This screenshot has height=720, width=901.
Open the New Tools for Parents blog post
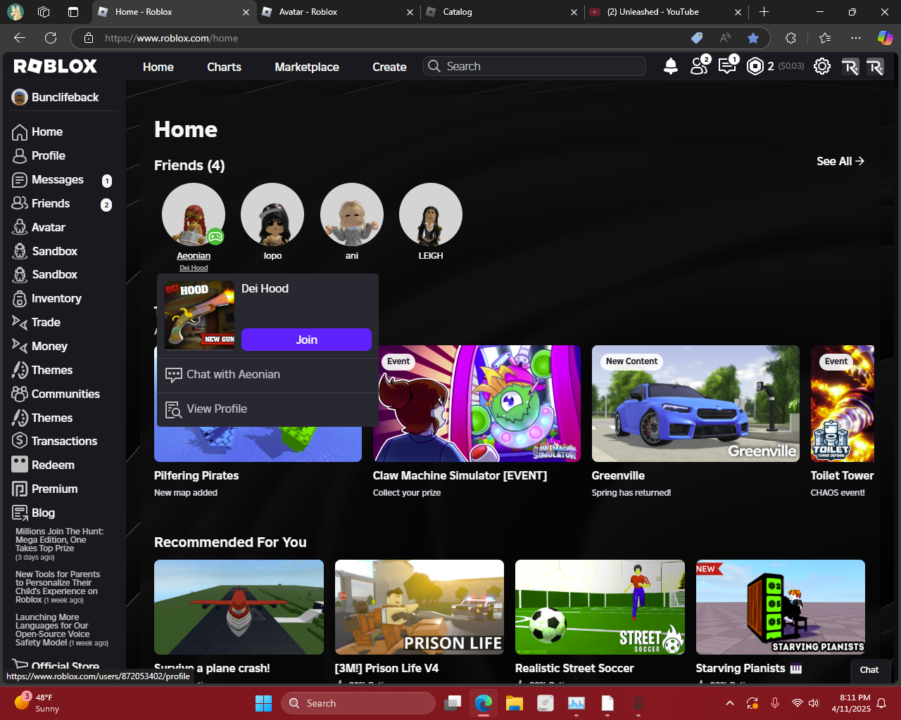pyautogui.click(x=58, y=587)
